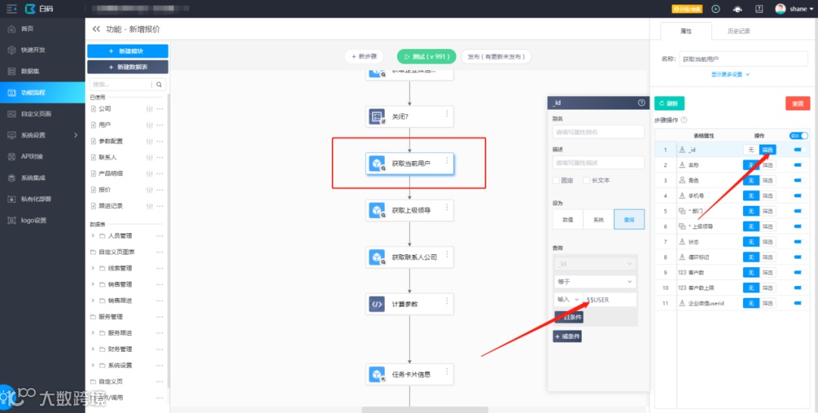The height and width of the screenshot is (413, 818).
Task: Select the 系统 option under 设为
Action: 598,220
